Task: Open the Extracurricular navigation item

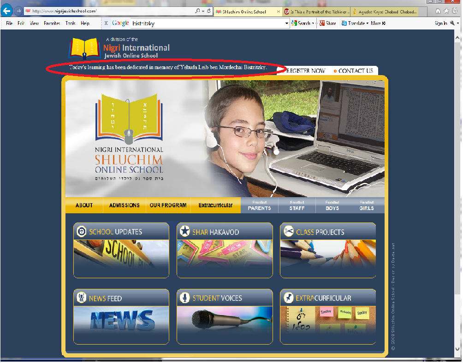Action: point(215,205)
